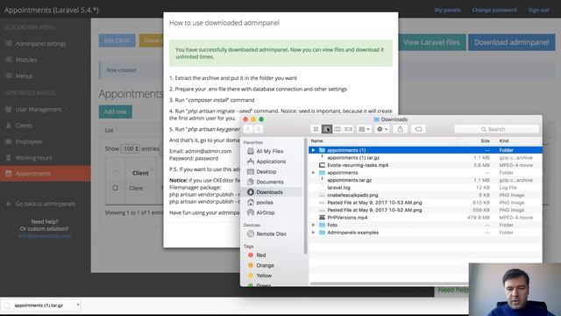This screenshot has height=316, width=561.
Task: Expand the appointments folder
Action: [x=314, y=173]
